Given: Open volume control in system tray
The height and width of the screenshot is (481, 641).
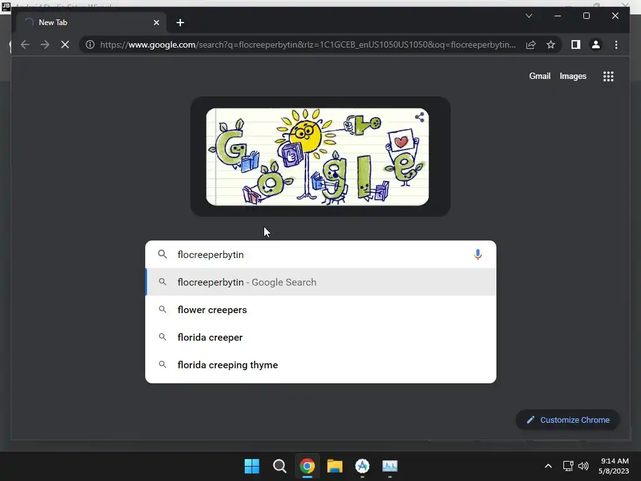Looking at the screenshot, I should (x=583, y=466).
